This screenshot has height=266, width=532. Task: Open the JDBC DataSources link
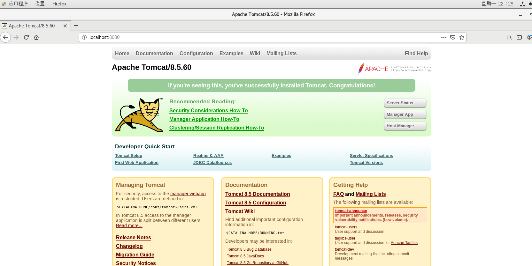coord(212,163)
